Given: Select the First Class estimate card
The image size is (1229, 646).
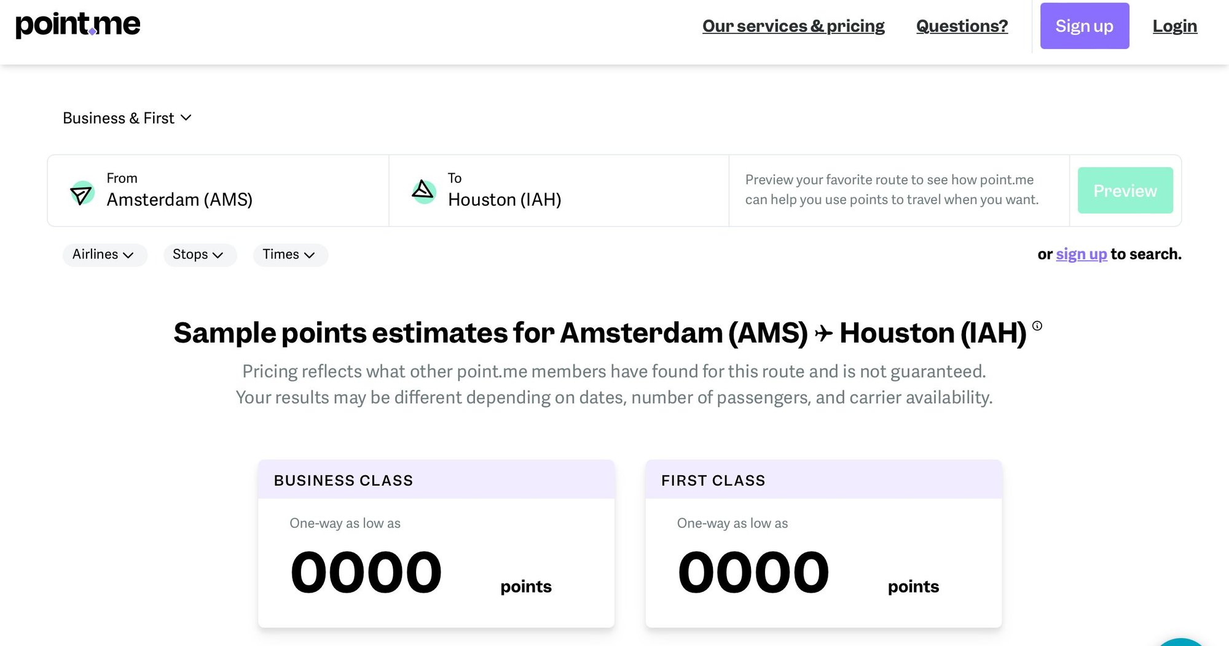Looking at the screenshot, I should 823,543.
